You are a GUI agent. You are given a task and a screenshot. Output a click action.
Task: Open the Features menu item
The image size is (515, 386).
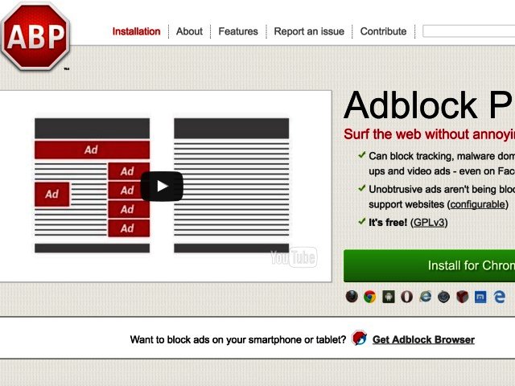pyautogui.click(x=238, y=31)
